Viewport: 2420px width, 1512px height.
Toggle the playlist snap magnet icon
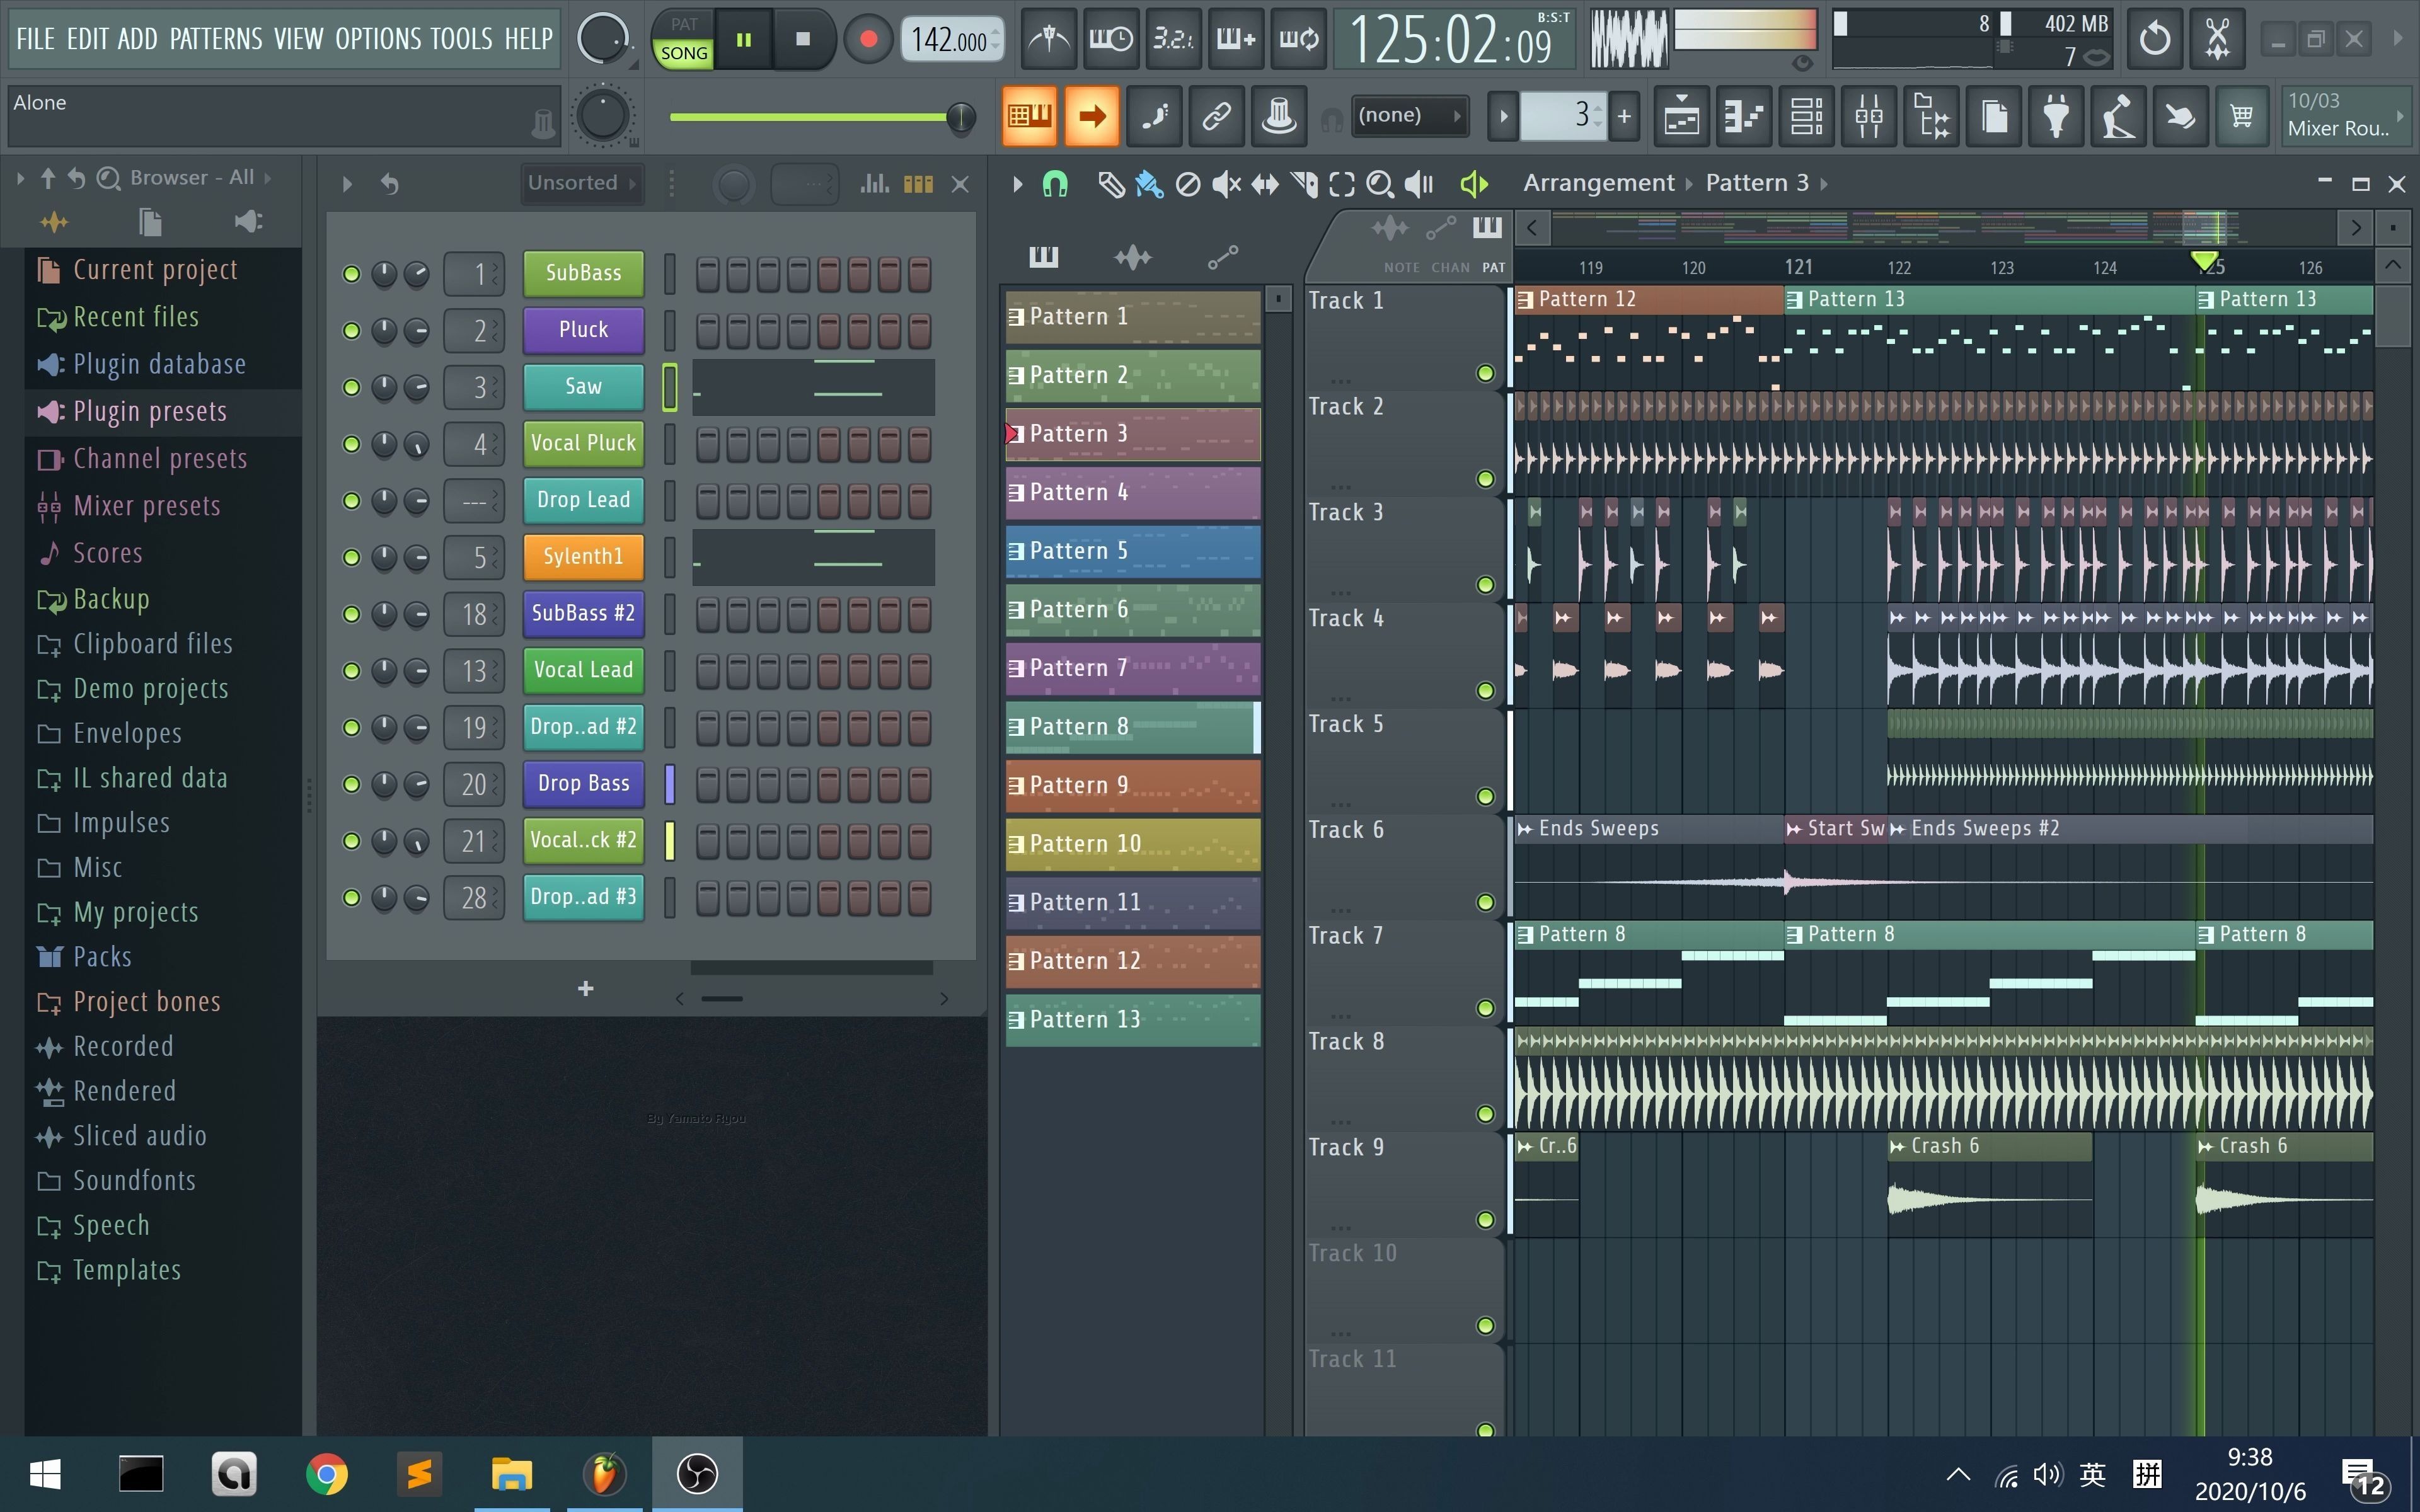1055,184
